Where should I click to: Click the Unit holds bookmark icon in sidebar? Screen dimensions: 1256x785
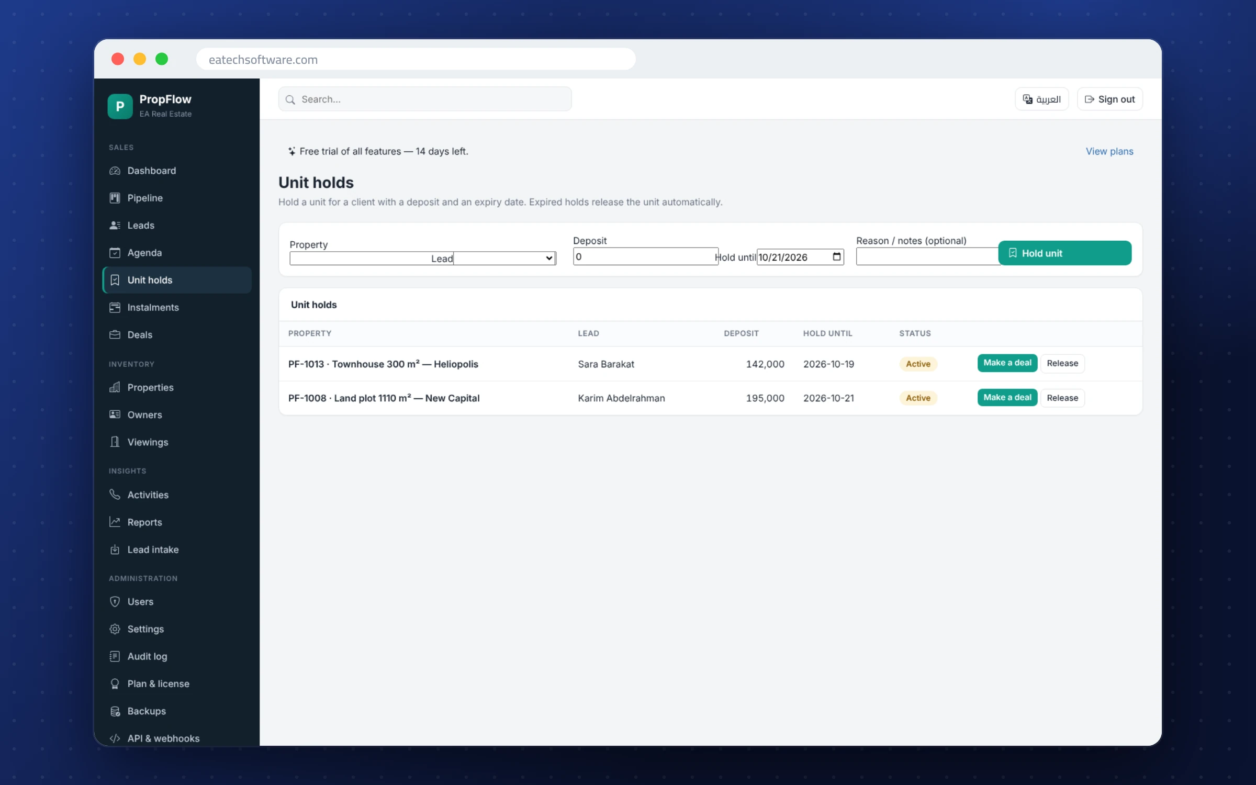[x=115, y=280]
